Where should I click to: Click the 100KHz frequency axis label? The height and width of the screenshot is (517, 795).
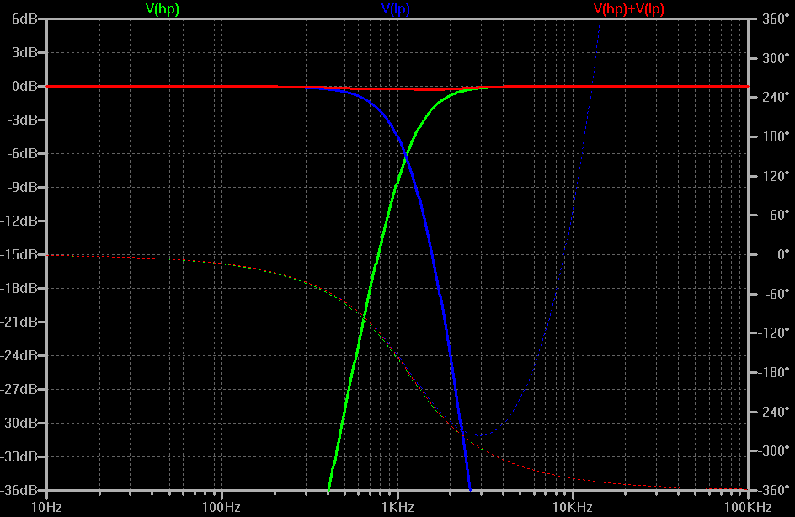tap(748, 507)
